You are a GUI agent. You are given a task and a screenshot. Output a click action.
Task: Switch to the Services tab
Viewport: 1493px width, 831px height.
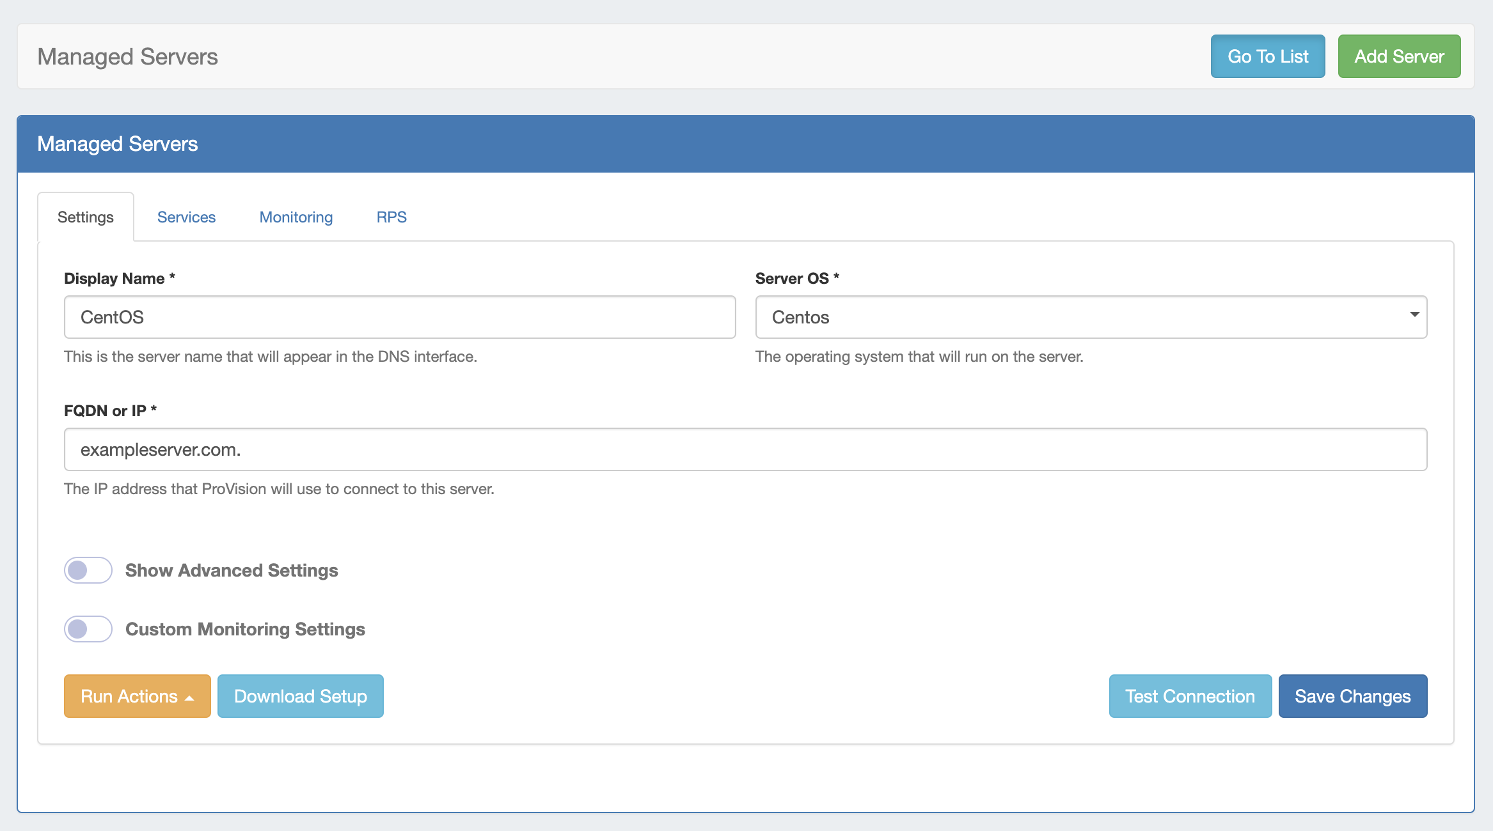(186, 217)
